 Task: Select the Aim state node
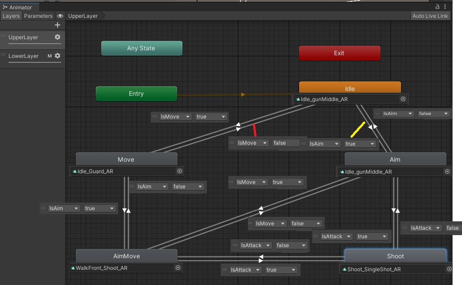396,159
